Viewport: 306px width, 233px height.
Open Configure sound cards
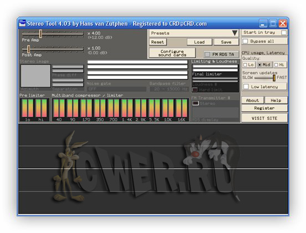[172, 53]
